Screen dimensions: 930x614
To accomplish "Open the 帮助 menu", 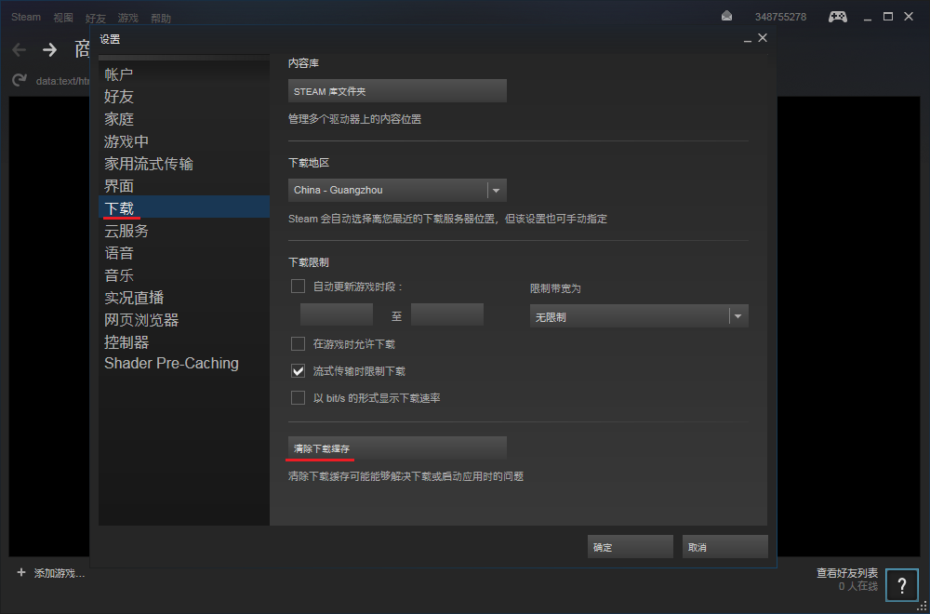I will tap(161, 19).
